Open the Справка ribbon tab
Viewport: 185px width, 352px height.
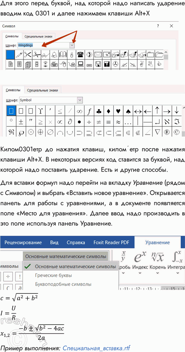(x=76, y=242)
